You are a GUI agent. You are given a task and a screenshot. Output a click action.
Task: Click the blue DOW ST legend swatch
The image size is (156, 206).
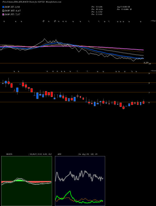tap(3, 7)
